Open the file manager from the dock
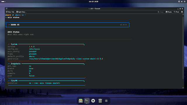The width and height of the screenshot is (187, 105). tap(81, 101)
